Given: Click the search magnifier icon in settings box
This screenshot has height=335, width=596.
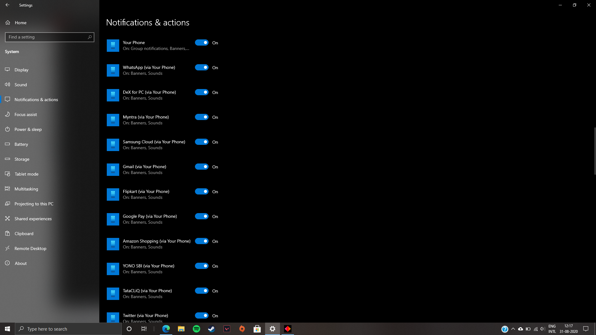Looking at the screenshot, I should tap(90, 37).
